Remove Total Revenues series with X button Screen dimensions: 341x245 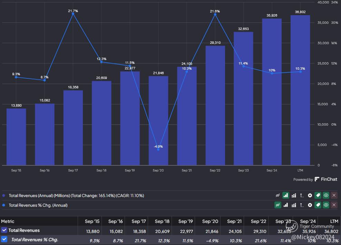pos(334,195)
